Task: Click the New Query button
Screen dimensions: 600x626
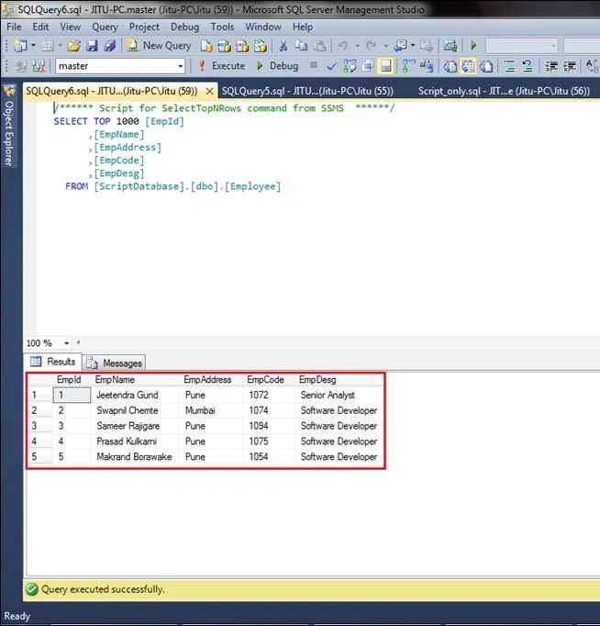Action: (x=159, y=46)
